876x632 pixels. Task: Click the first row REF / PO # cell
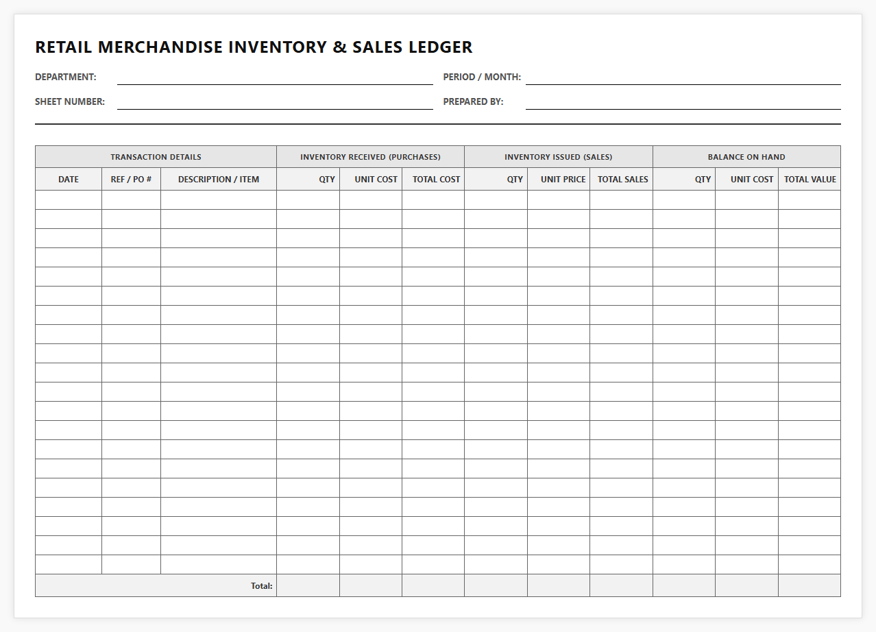point(132,200)
